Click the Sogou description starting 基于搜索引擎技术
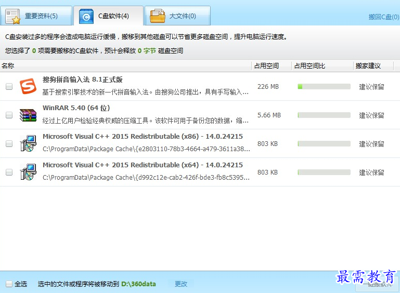This screenshot has width=400, height=293. [146, 92]
